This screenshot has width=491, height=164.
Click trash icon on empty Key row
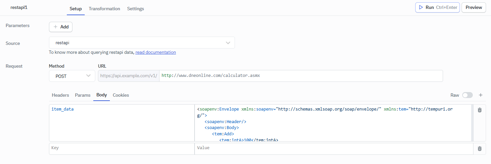(479, 148)
